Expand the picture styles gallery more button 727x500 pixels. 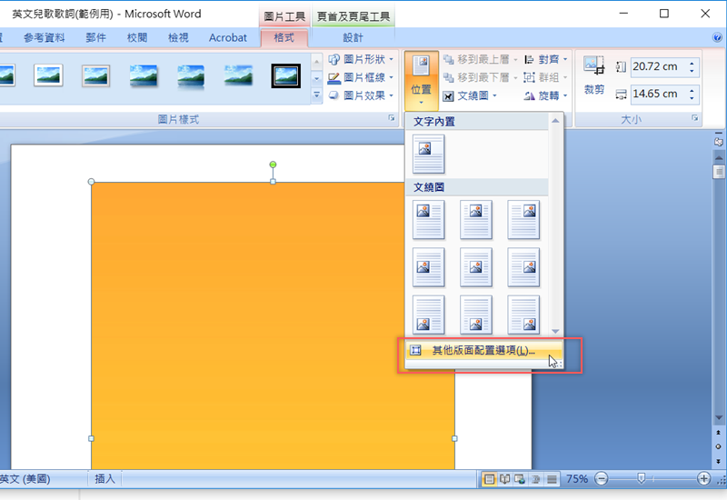(316, 95)
